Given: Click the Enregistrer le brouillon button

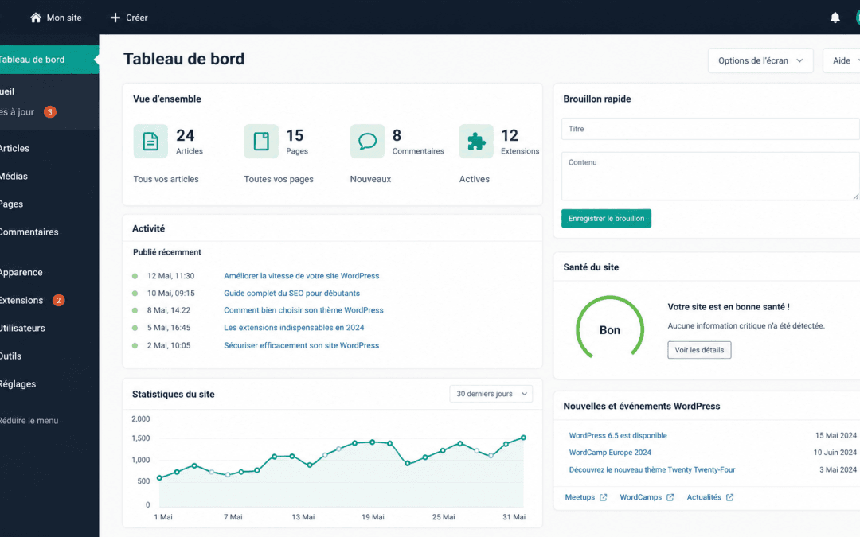Looking at the screenshot, I should tap(606, 218).
